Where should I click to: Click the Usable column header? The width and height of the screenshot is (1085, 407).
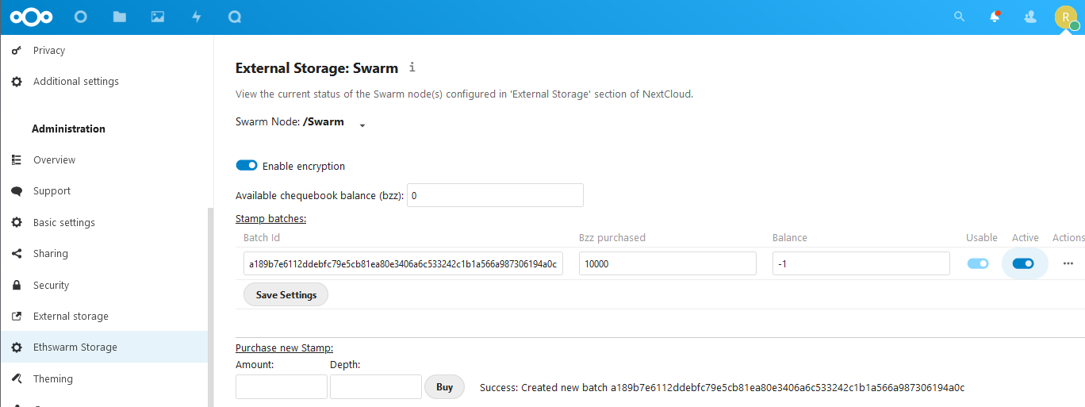(982, 237)
